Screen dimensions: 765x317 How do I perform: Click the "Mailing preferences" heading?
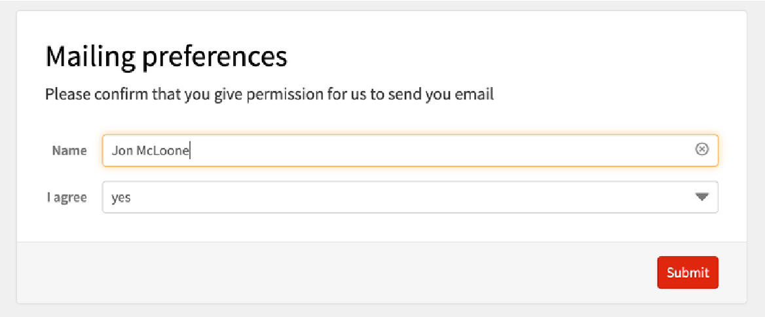(166, 57)
